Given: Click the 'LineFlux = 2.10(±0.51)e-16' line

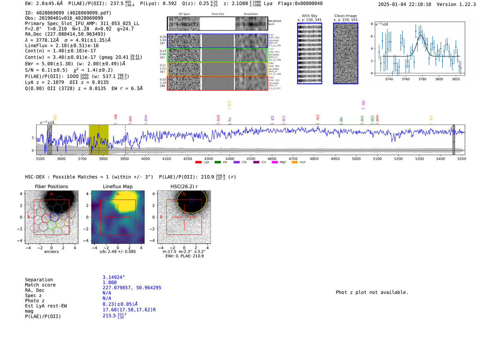Looking at the screenshot, I should (62, 45).
